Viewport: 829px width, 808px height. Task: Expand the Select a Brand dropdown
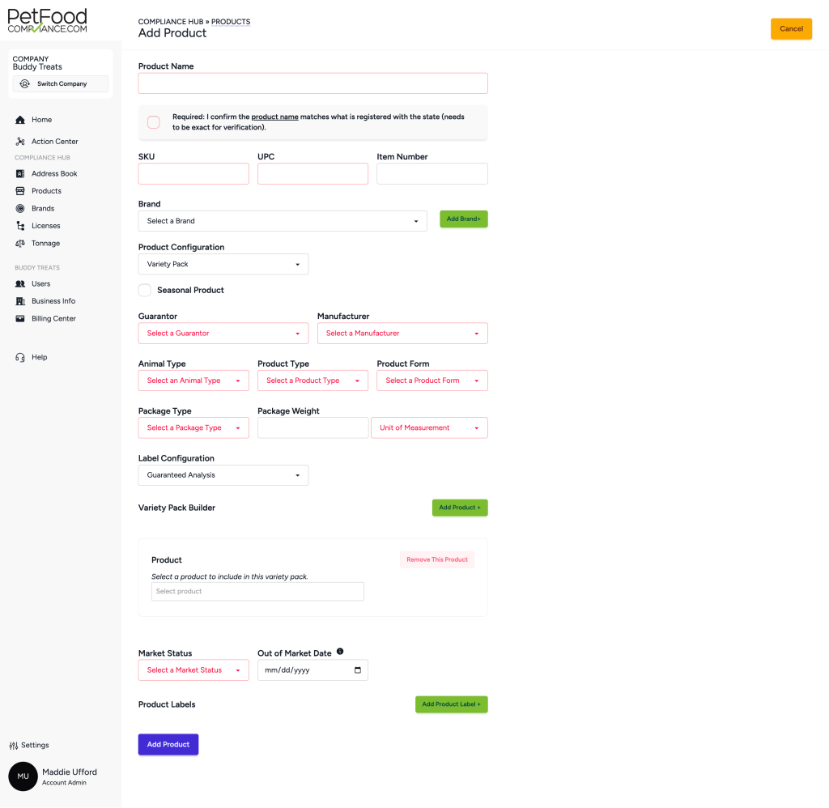tap(283, 221)
